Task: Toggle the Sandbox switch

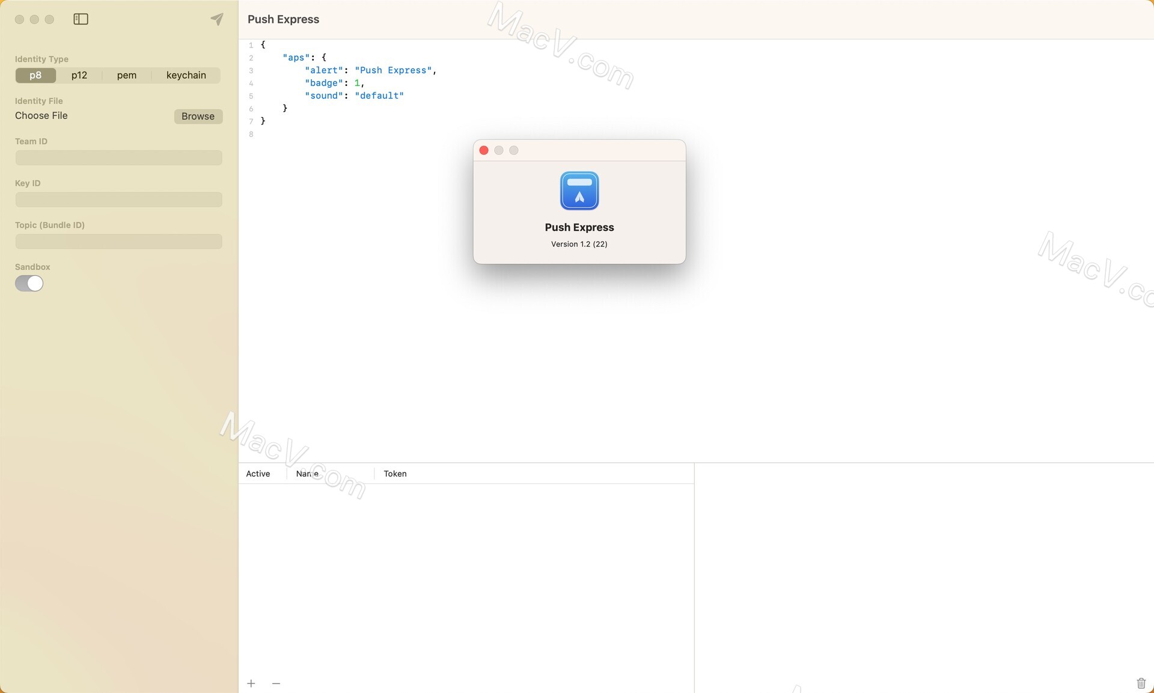Action: point(29,283)
